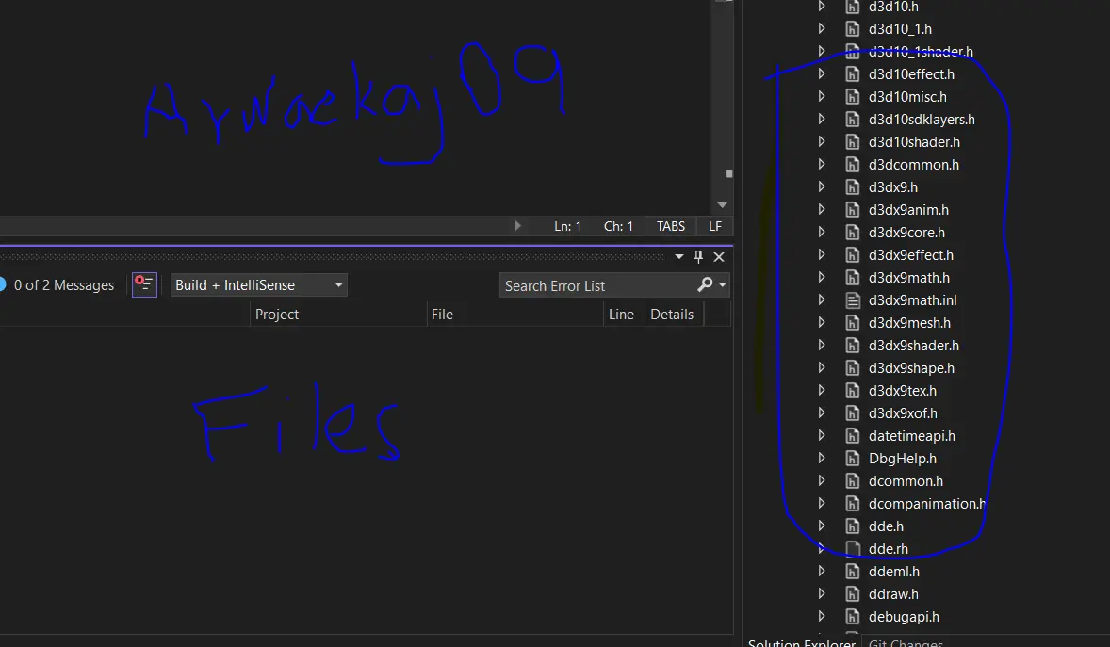
Task: Sort by the Details column header
Action: coord(672,315)
